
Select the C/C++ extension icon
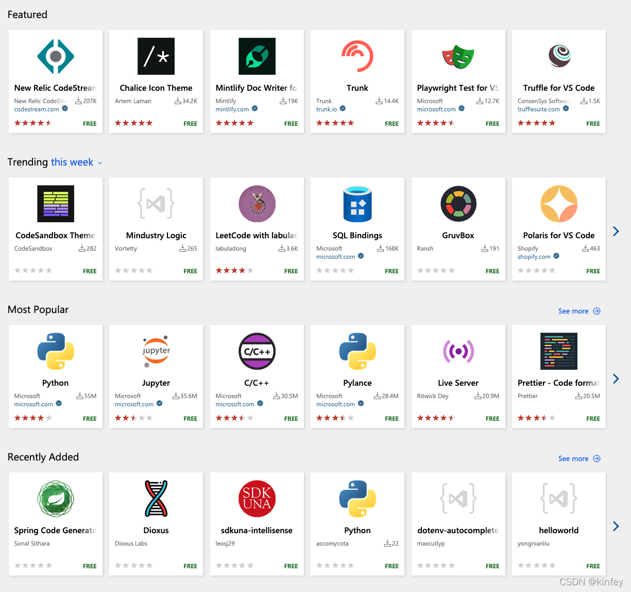pyautogui.click(x=257, y=351)
